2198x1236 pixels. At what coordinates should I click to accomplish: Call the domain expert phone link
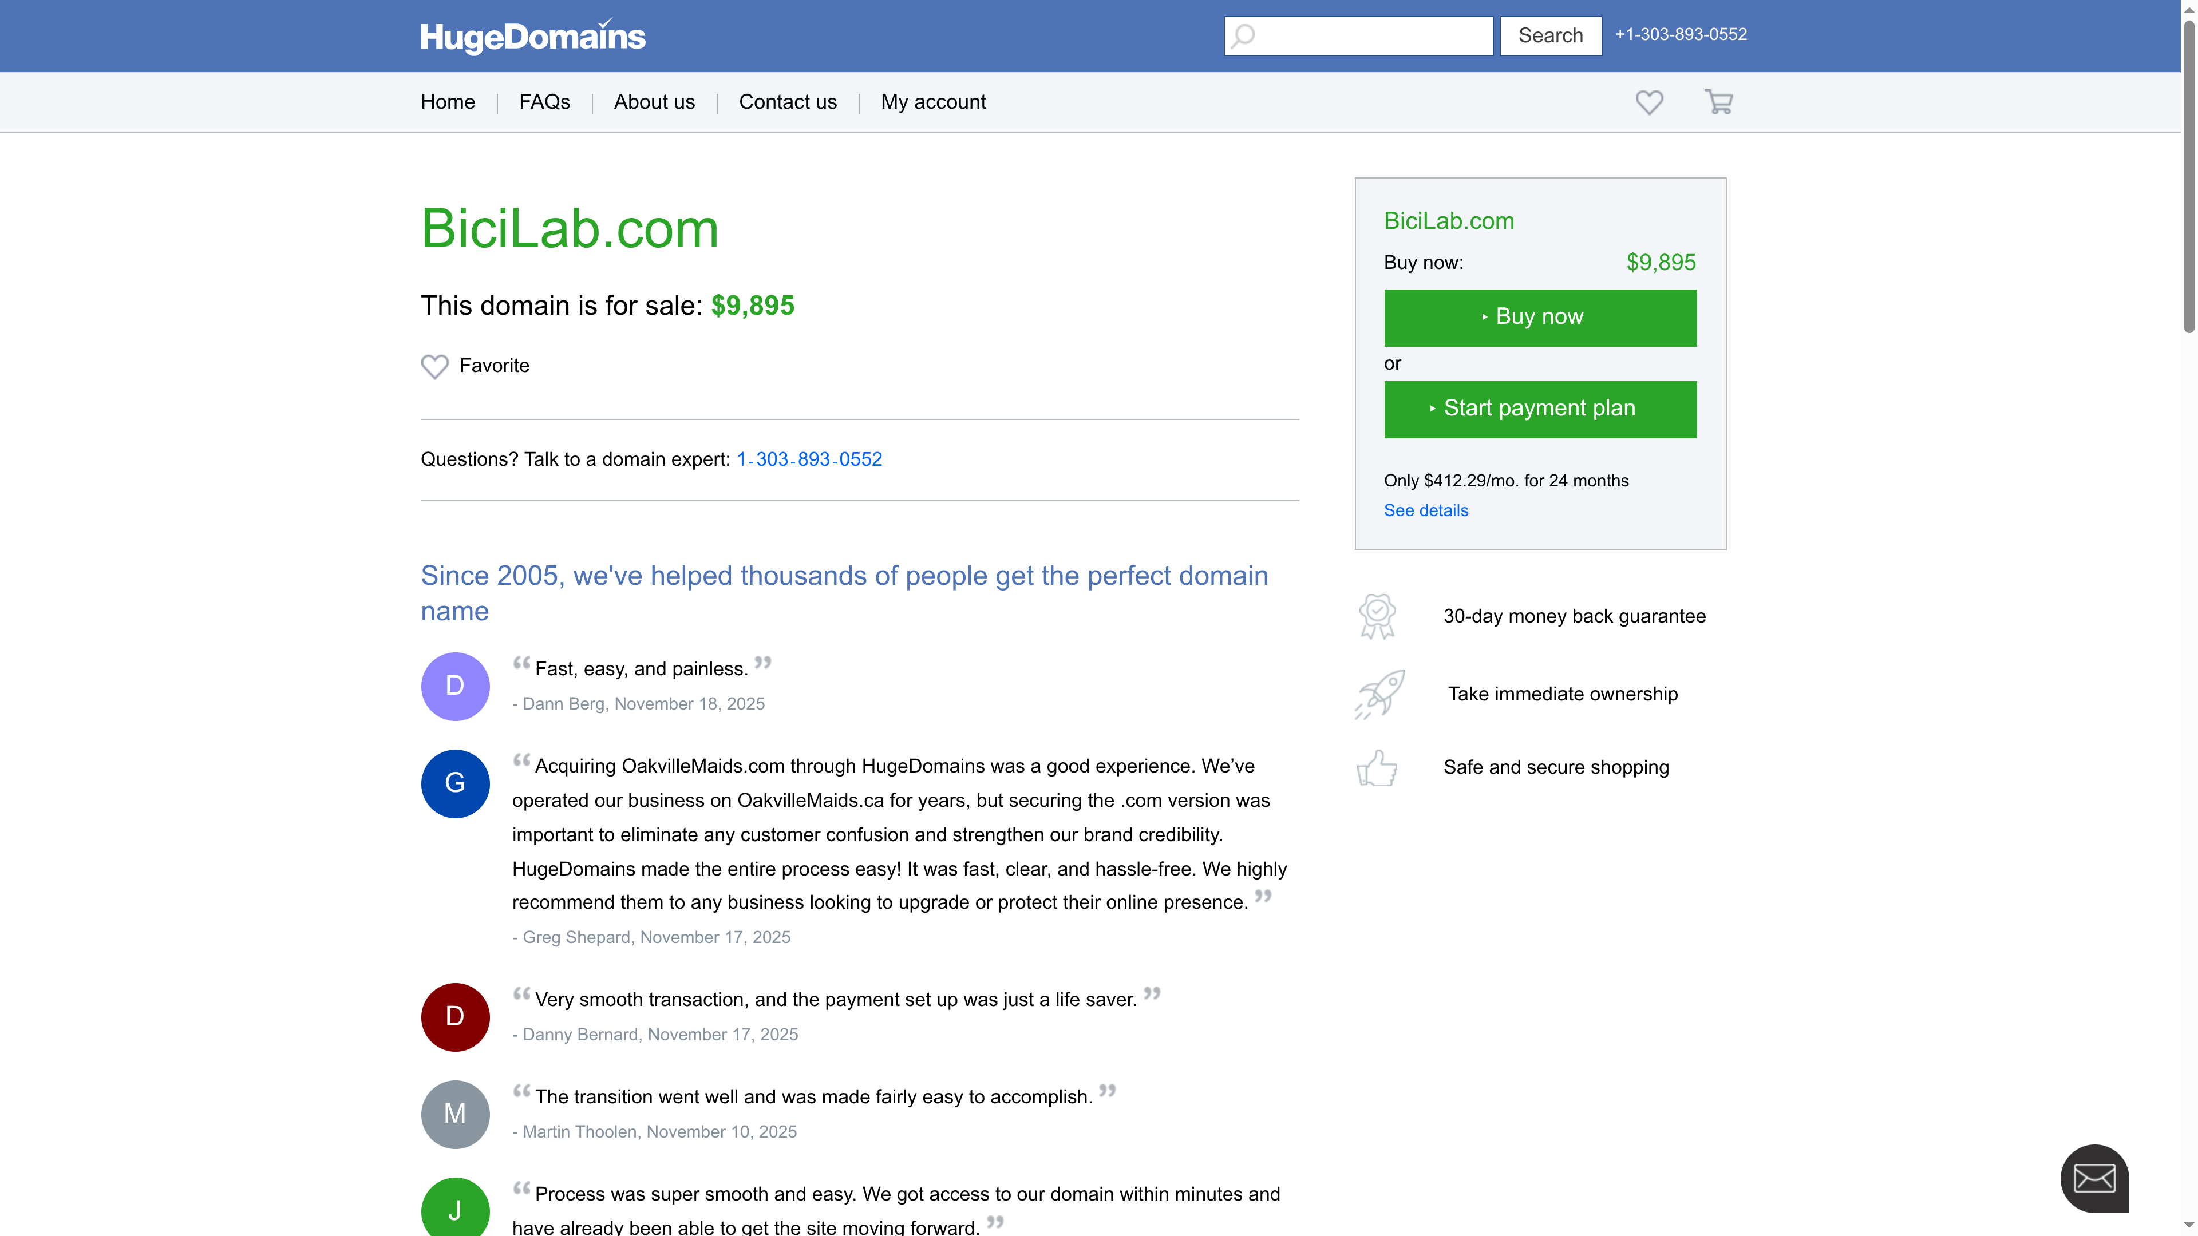click(809, 459)
